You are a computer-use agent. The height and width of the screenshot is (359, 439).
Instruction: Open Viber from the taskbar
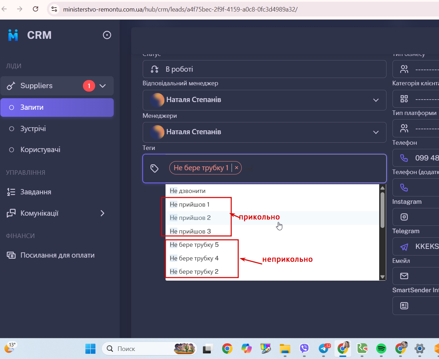(304, 349)
